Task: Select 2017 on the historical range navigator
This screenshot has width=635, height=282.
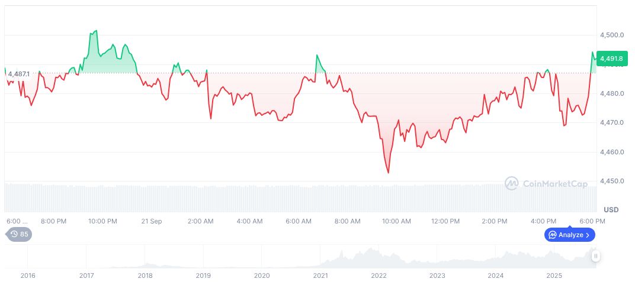Action: pos(86,275)
